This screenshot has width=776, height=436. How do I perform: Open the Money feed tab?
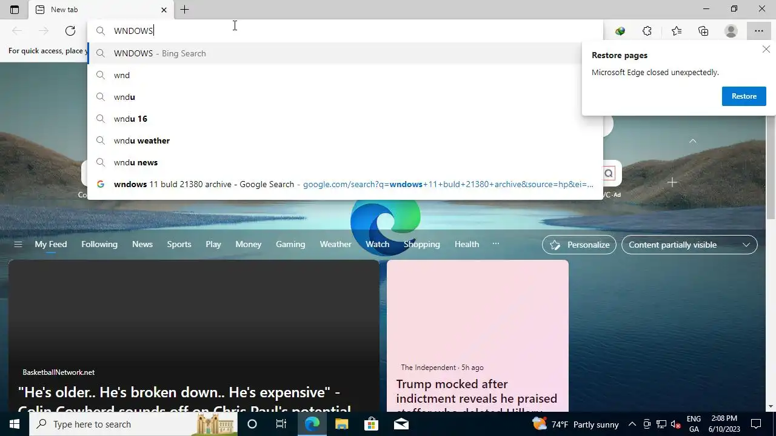[x=249, y=244]
